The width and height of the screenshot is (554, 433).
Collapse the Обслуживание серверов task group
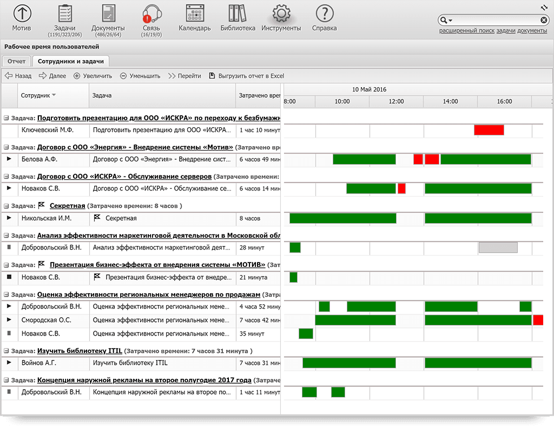pos(6,177)
